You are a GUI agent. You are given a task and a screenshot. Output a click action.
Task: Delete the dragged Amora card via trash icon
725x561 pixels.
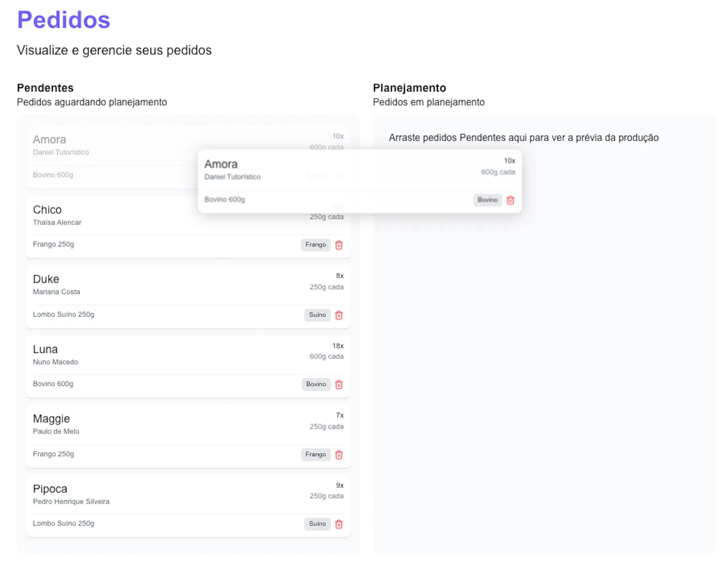pos(510,200)
